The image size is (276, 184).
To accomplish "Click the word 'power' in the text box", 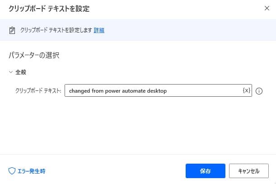I will click(x=112, y=91).
